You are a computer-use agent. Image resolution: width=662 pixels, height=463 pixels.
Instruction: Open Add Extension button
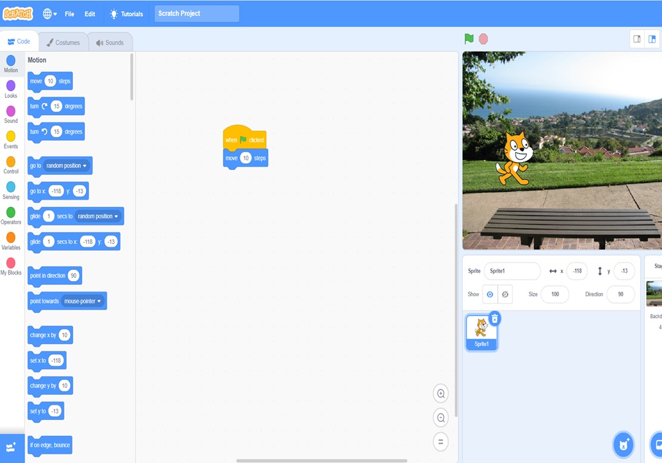12,448
